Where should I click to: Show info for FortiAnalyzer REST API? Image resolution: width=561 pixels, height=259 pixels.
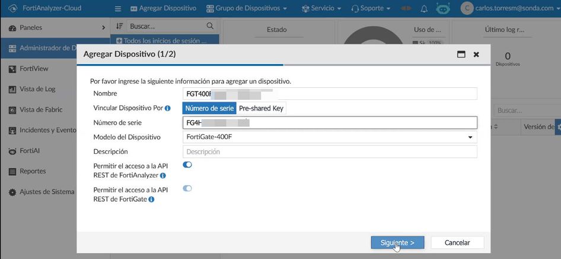tap(163, 175)
